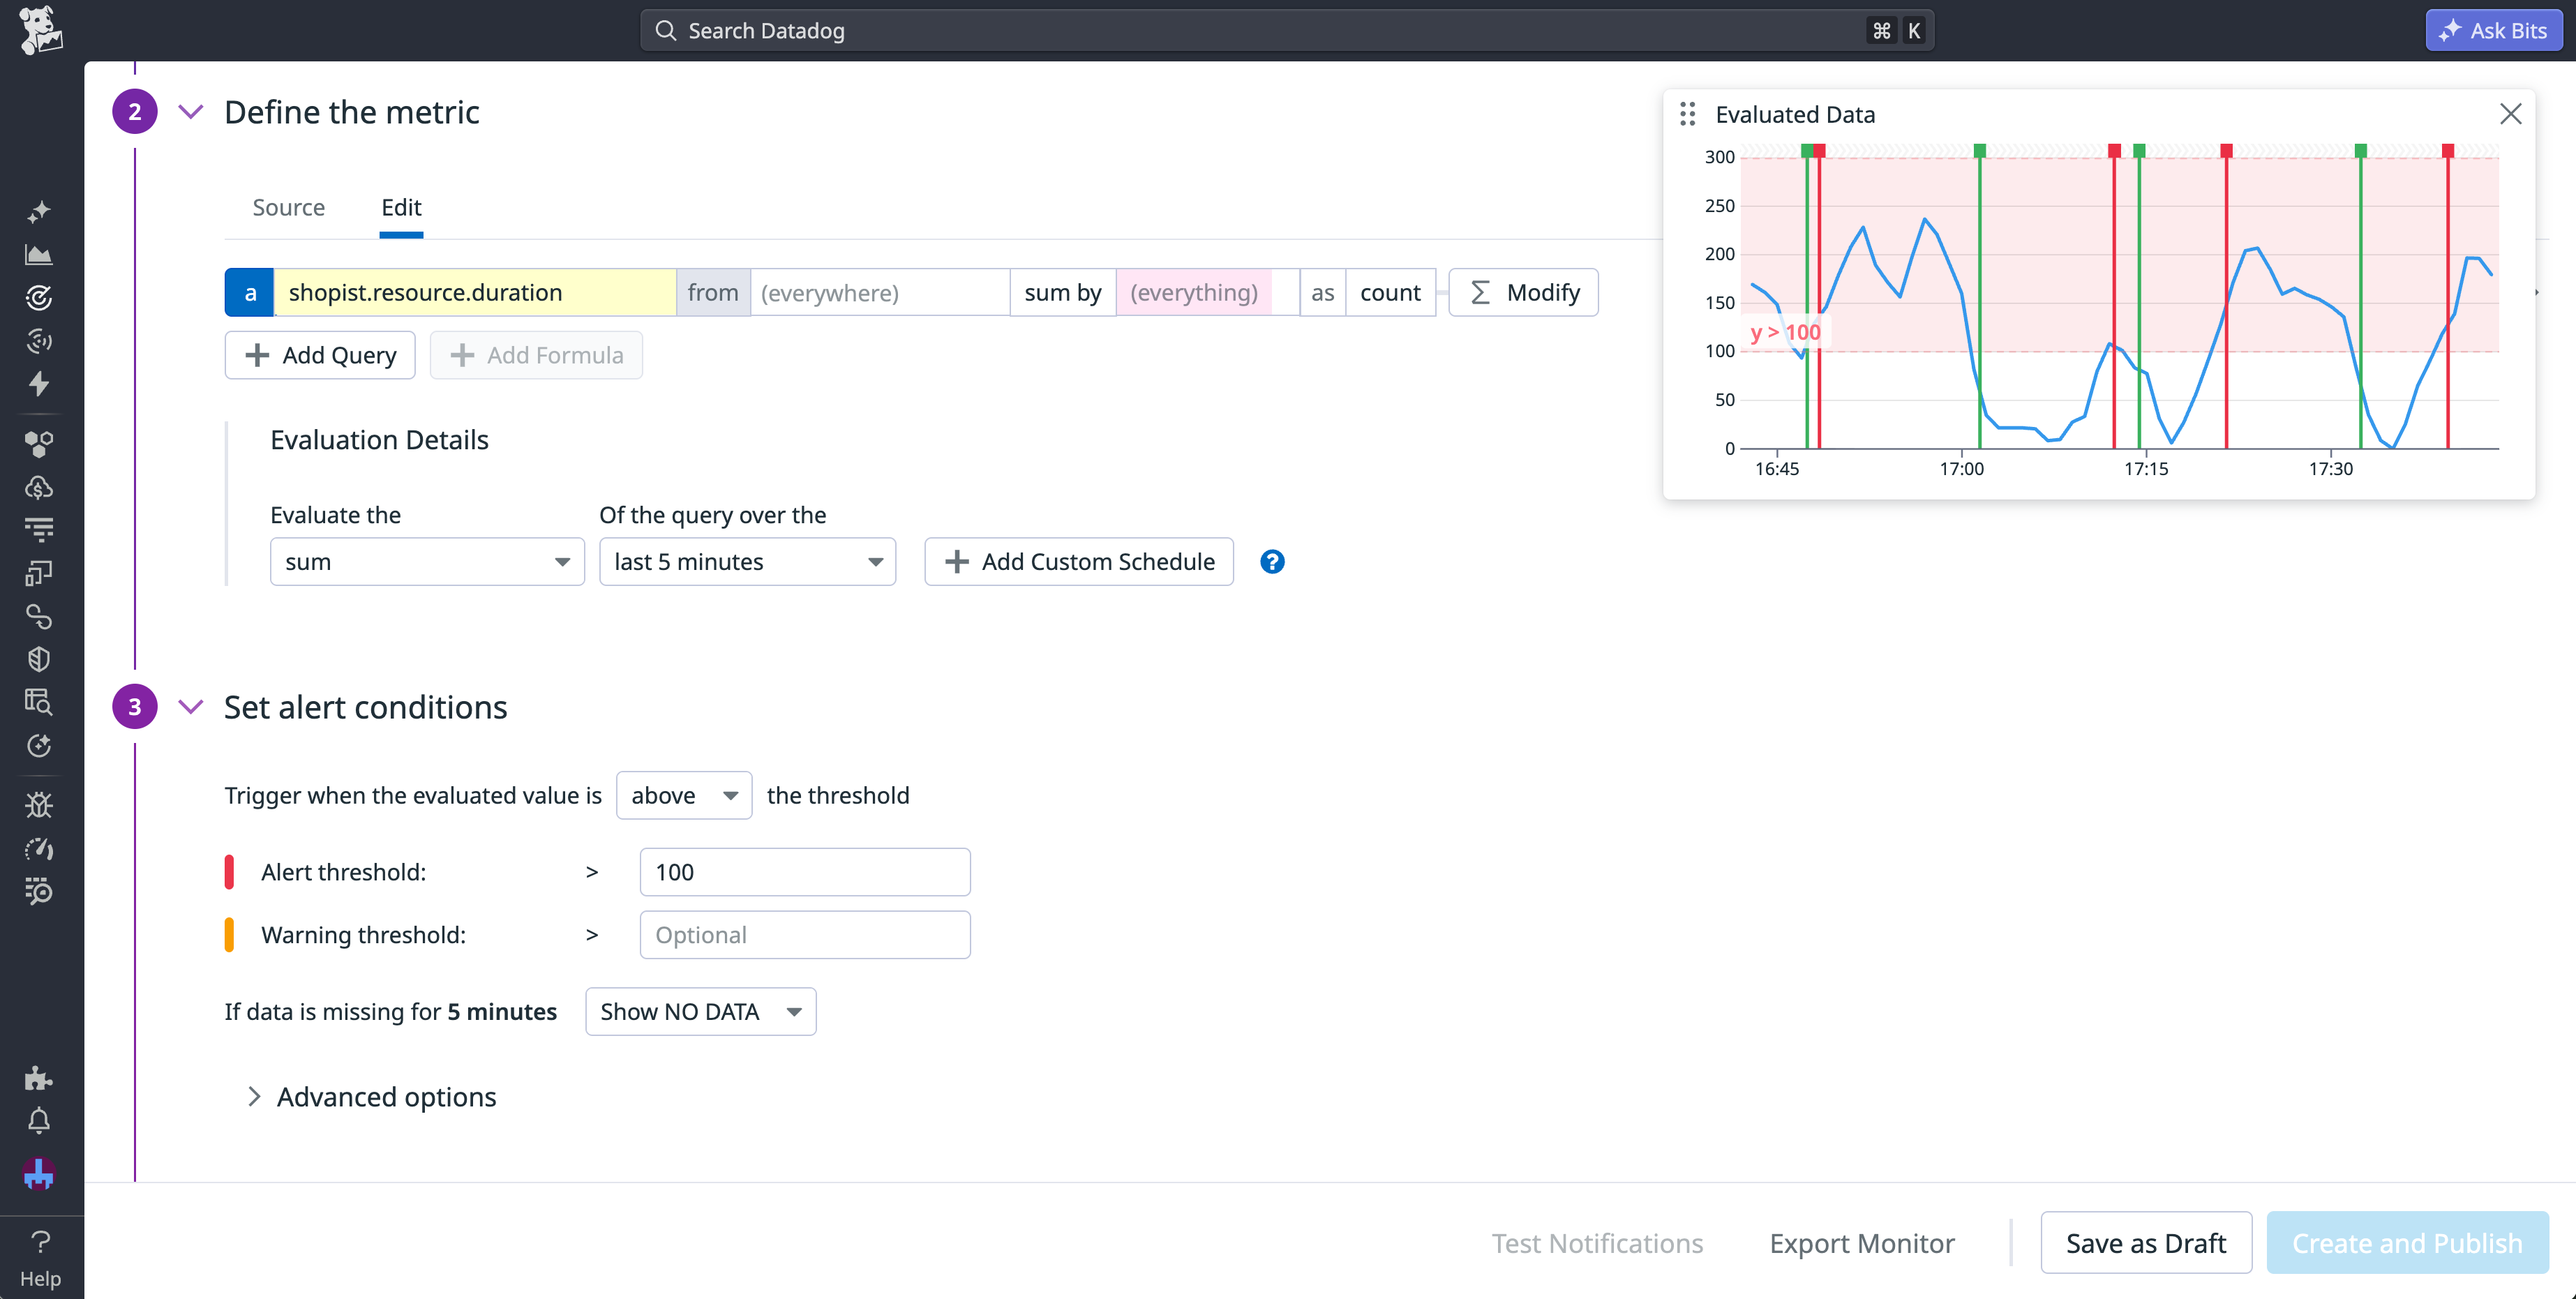The image size is (2576, 1299).
Task: Enter a value in the Warning threshold field
Action: coord(804,934)
